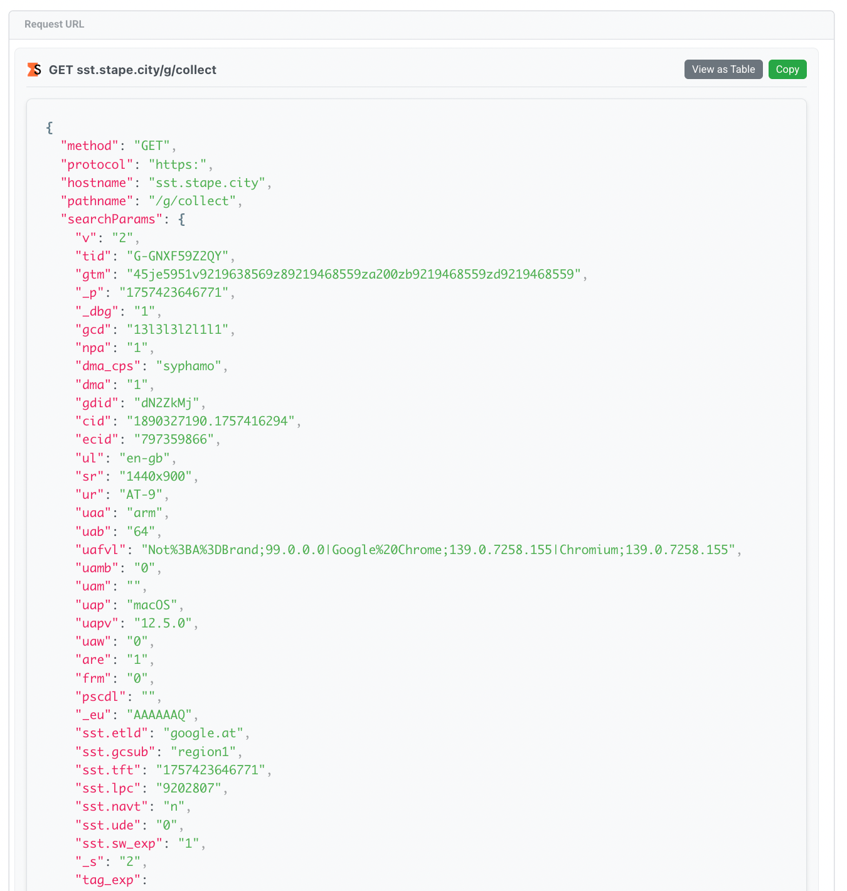Select the sst.etld value google.at
Image resolution: width=847 pixels, height=891 pixels.
pos(204,733)
